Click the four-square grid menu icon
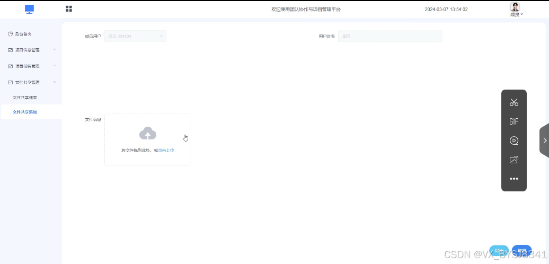This screenshot has width=549, height=264. 69,9
